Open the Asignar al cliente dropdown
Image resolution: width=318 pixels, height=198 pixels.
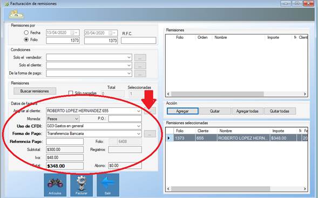tap(139, 111)
